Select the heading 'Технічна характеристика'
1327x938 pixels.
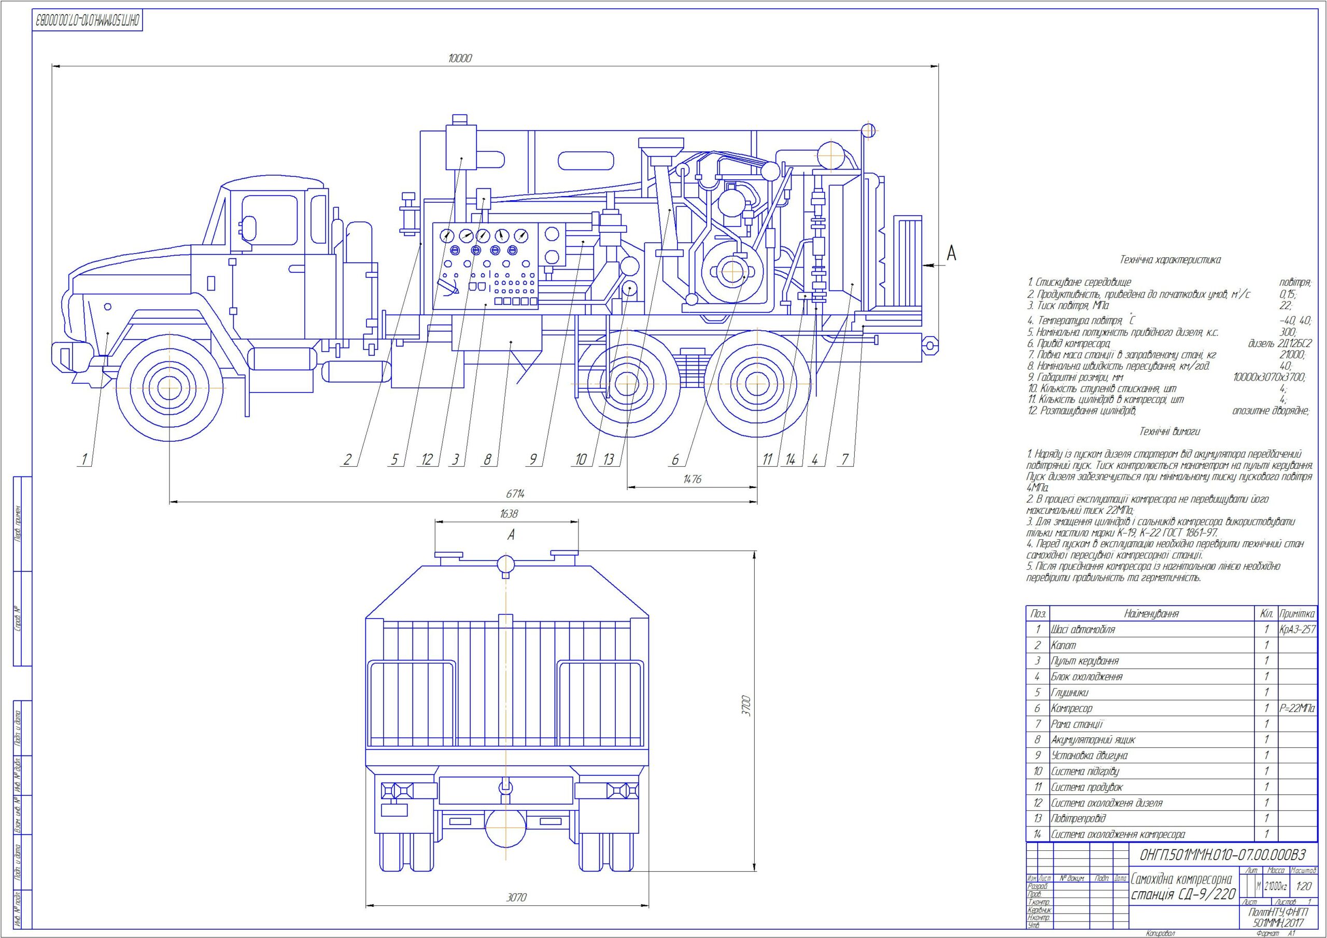pyautogui.click(x=1170, y=260)
